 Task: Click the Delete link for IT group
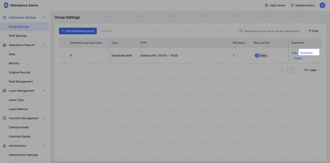tap(298, 58)
